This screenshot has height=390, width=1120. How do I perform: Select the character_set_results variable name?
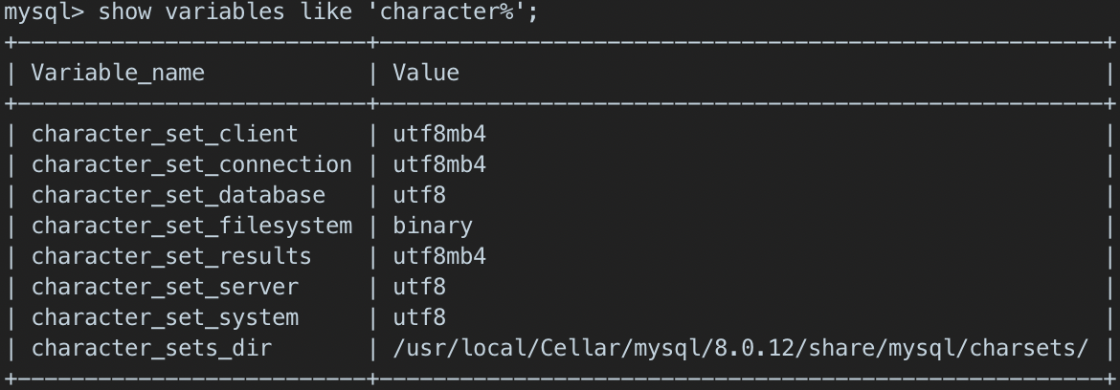pos(171,256)
